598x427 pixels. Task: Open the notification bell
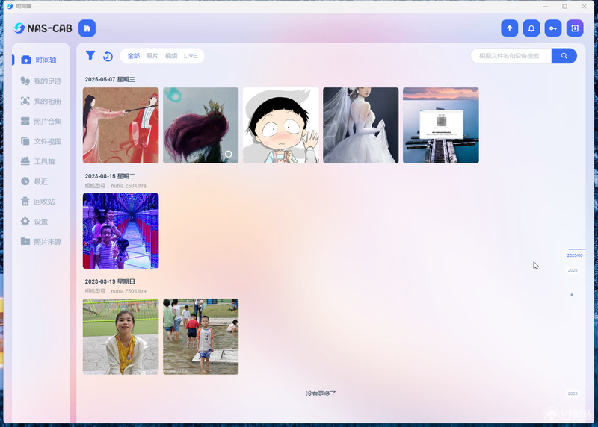pos(531,28)
